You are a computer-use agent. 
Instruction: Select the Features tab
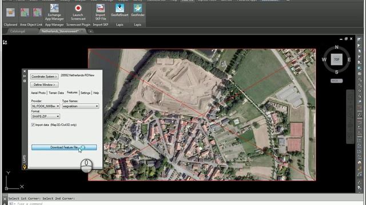pyautogui.click(x=72, y=92)
